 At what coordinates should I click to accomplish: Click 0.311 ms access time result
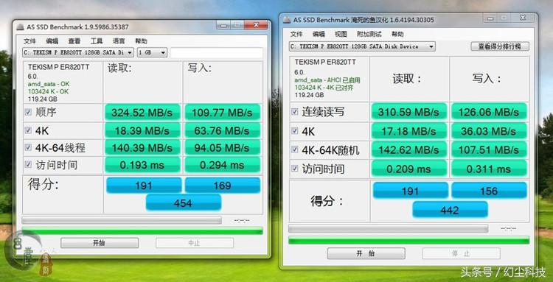pos(489,169)
